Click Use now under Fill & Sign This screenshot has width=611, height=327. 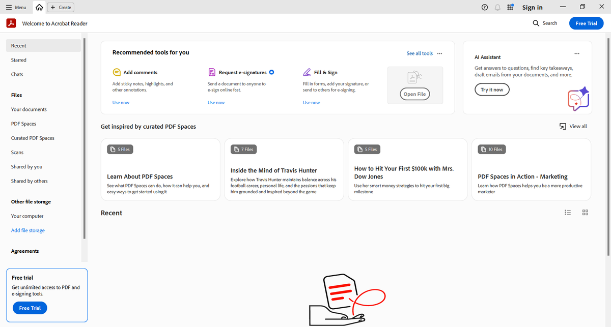[311, 103]
